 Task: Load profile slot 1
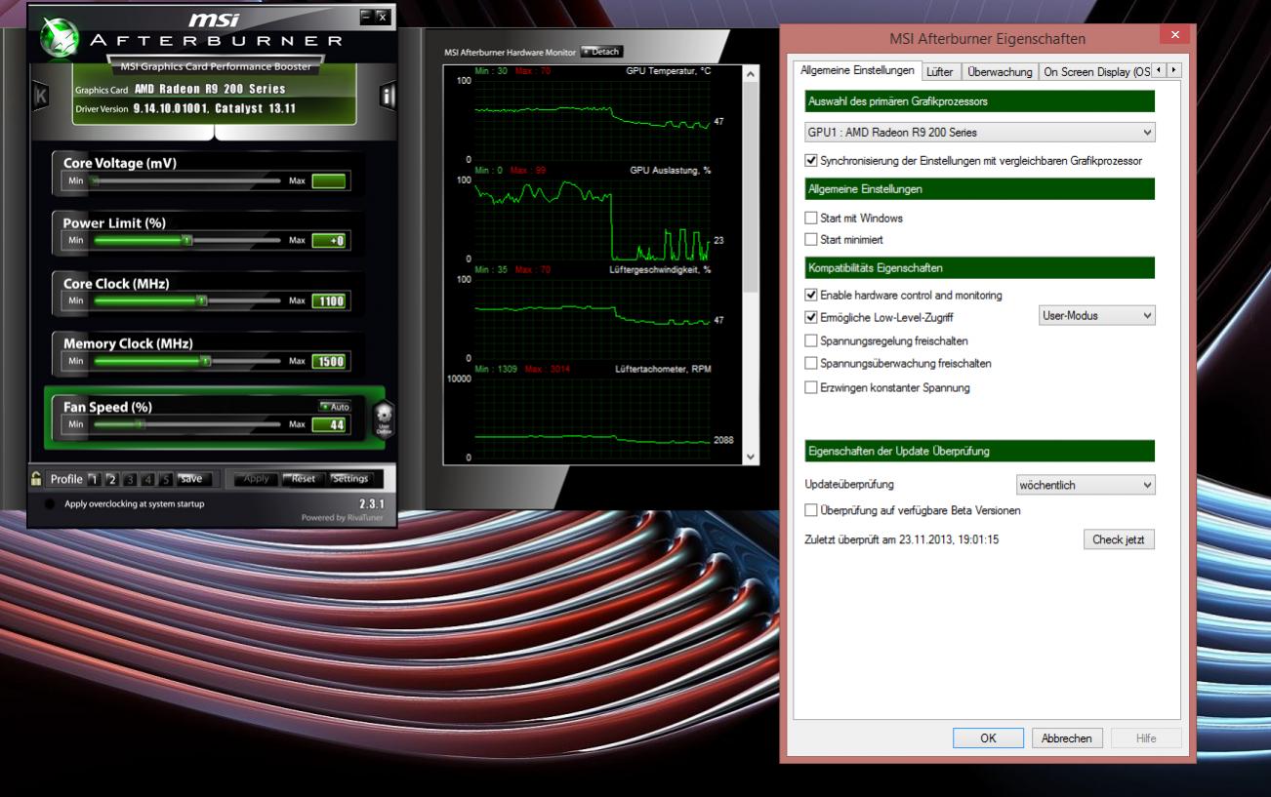[95, 479]
